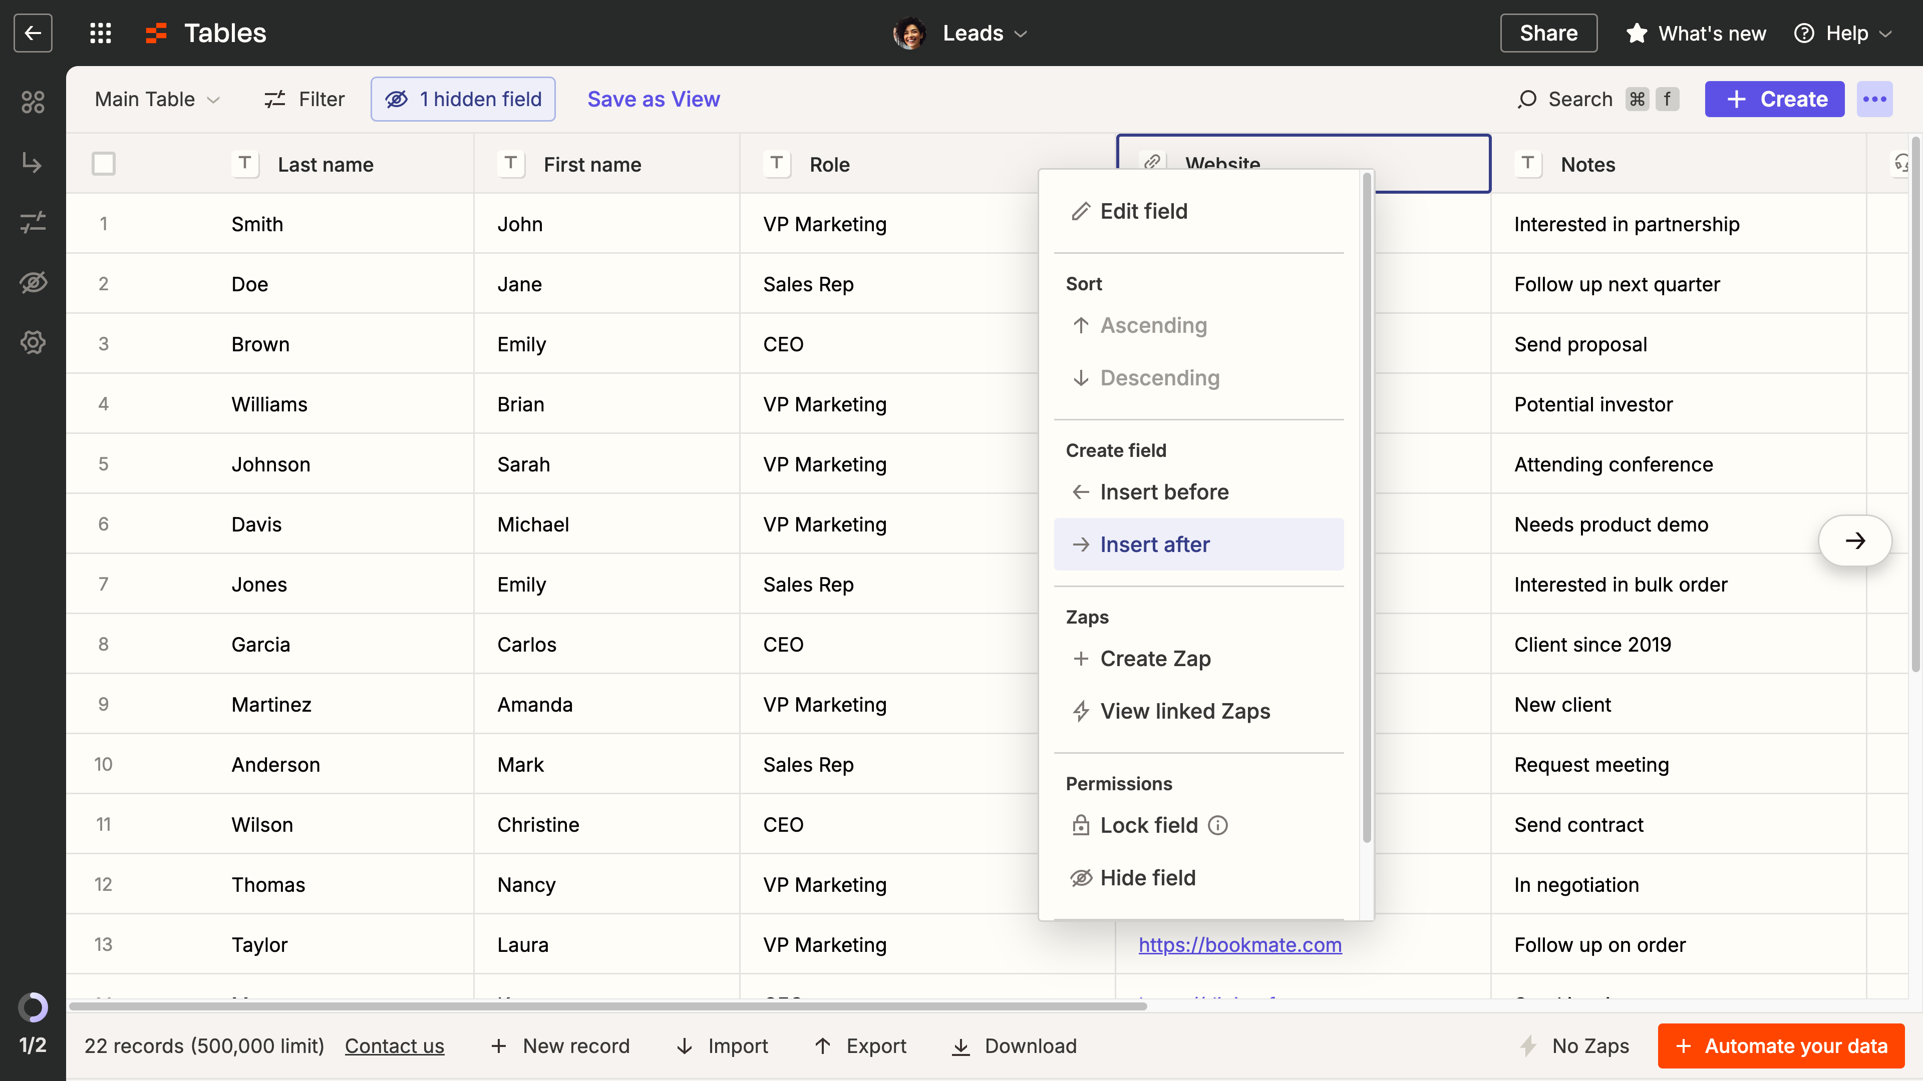Open the Leads table name dropdown

[986, 33]
